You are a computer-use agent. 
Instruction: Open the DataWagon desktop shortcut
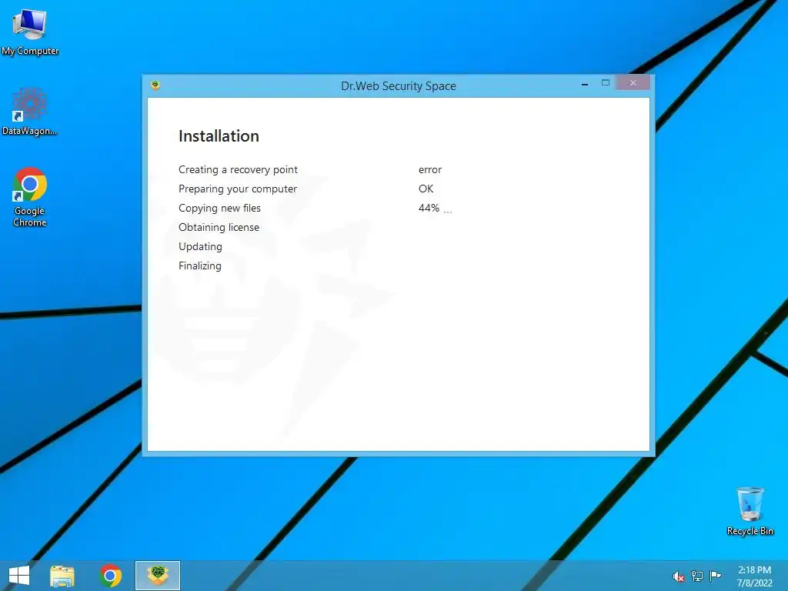(30, 112)
